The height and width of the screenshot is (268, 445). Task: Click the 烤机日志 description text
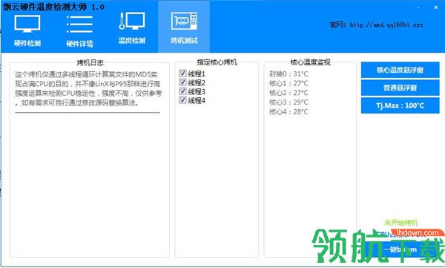tap(88, 88)
